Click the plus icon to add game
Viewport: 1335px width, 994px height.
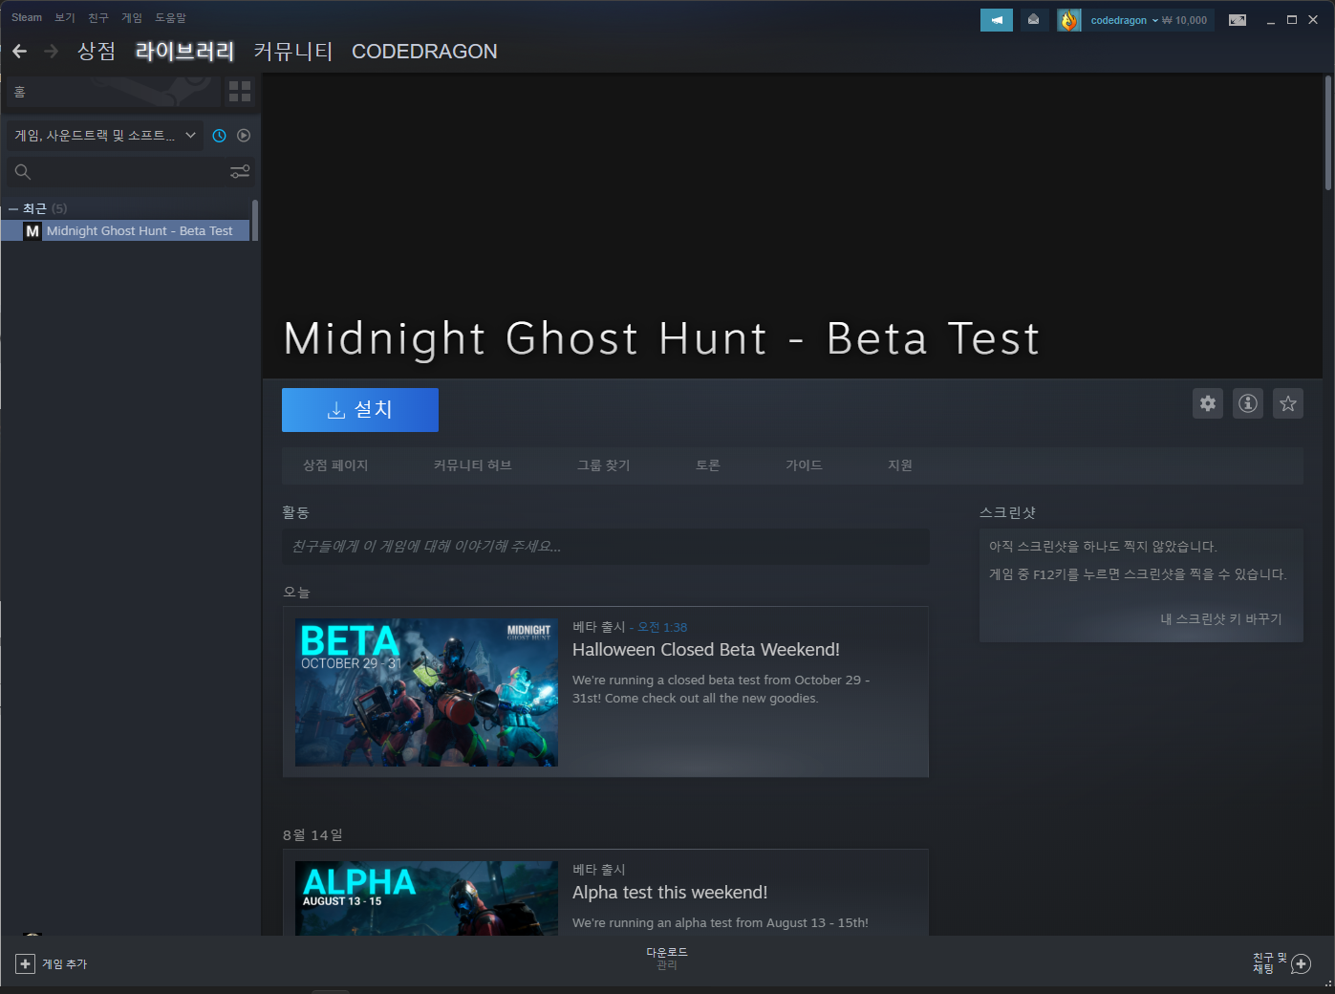click(x=26, y=964)
